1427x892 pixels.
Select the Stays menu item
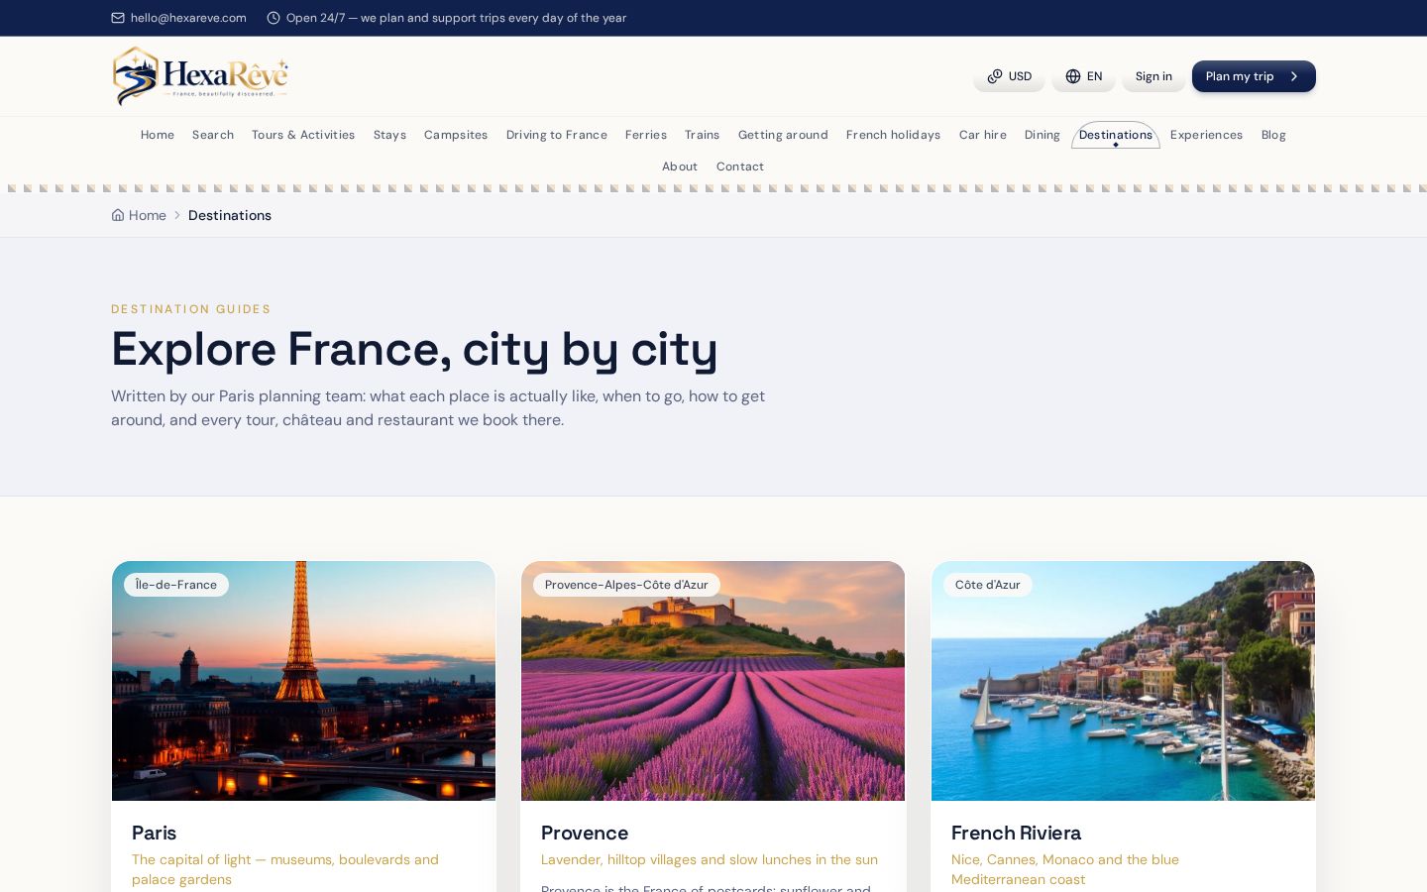point(389,135)
